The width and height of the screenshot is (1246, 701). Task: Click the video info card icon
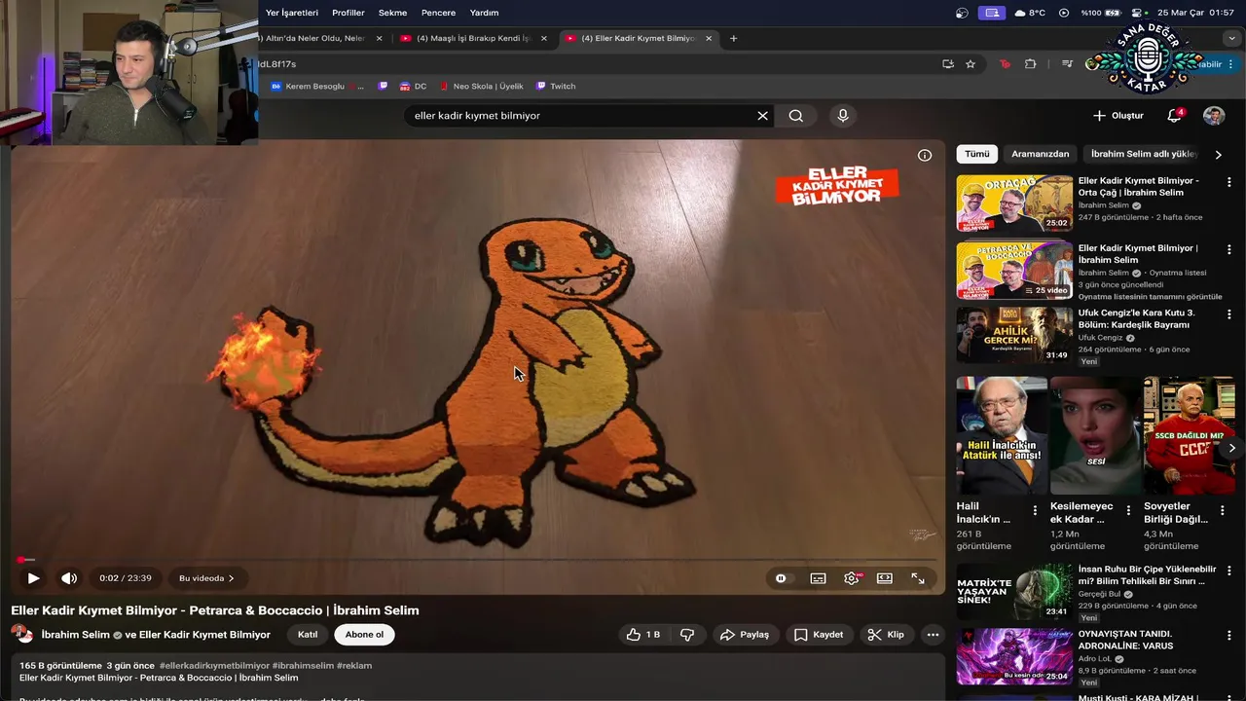coord(925,155)
